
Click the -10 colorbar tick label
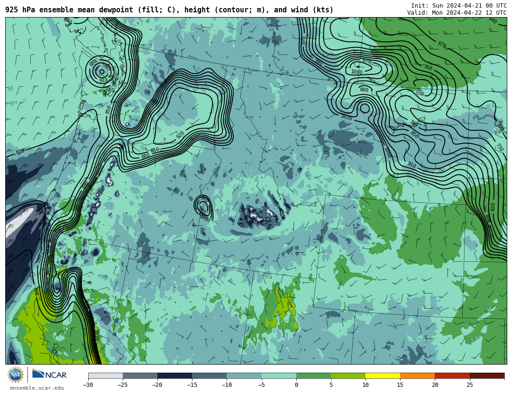[x=227, y=385]
